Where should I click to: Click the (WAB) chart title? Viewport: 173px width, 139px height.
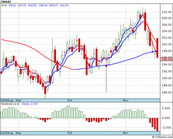(x=6, y=2)
